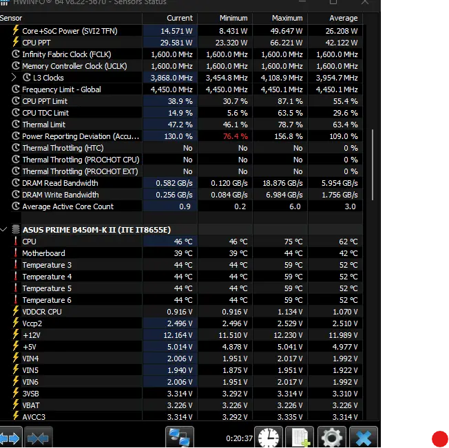Screen dimensions: 449x448
Task: Click clock icon beside Memory Controller Clock
Action: pos(16,66)
